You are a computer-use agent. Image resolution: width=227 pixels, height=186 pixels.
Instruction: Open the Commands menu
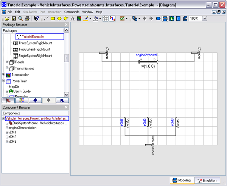(x=72, y=12)
